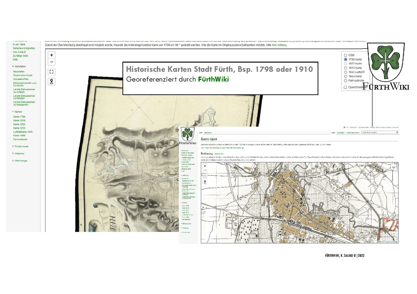Open Luftbildkarte 1945 sidebar link
The image size is (417, 294).
click(x=23, y=132)
